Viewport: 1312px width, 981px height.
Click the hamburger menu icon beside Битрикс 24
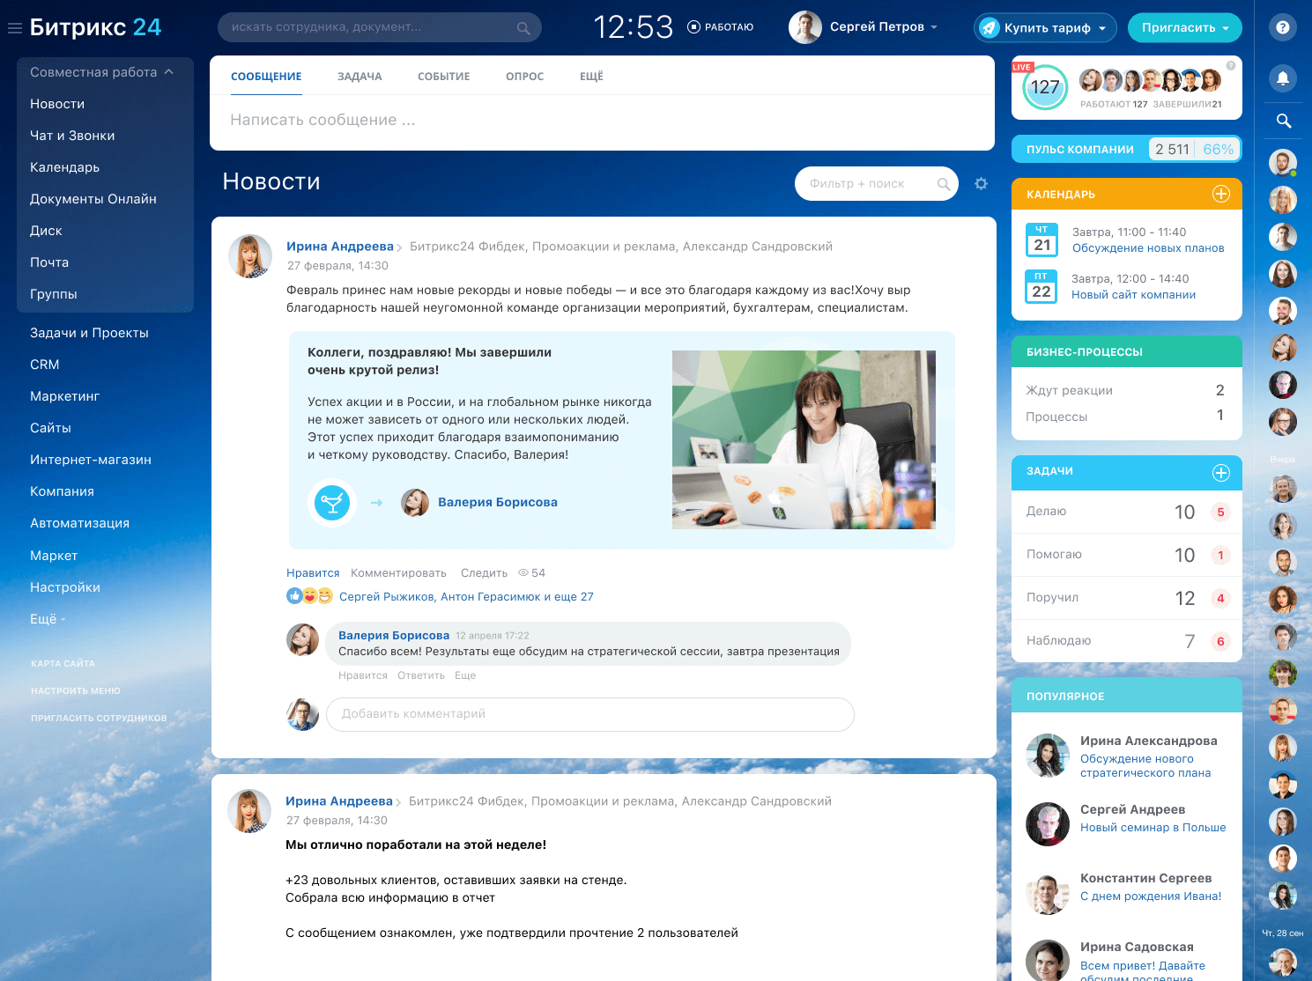[x=14, y=28]
